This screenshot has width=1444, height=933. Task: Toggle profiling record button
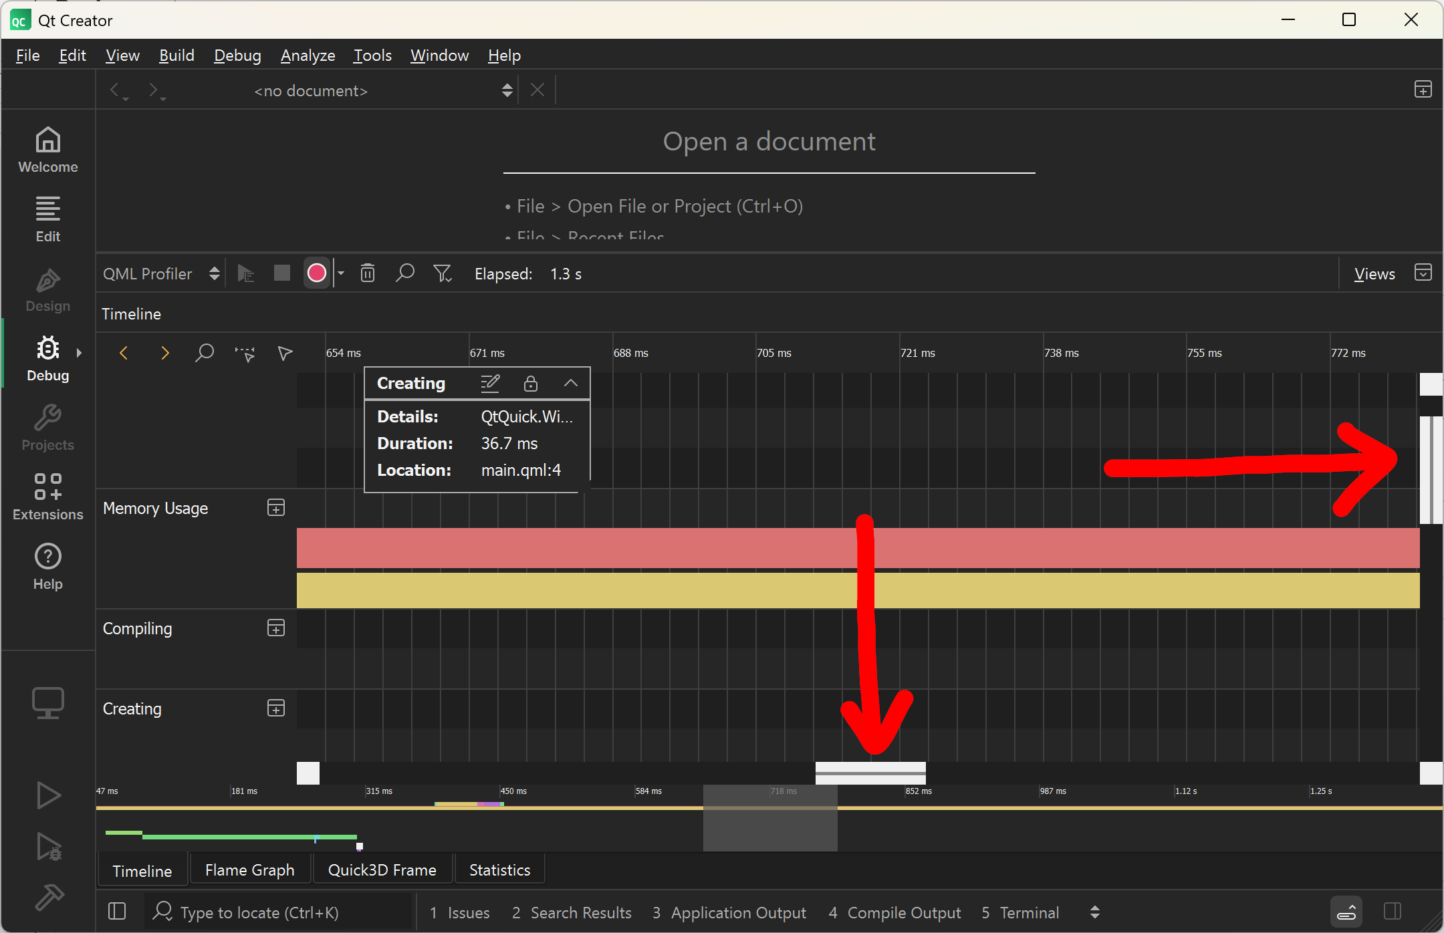pyautogui.click(x=317, y=273)
